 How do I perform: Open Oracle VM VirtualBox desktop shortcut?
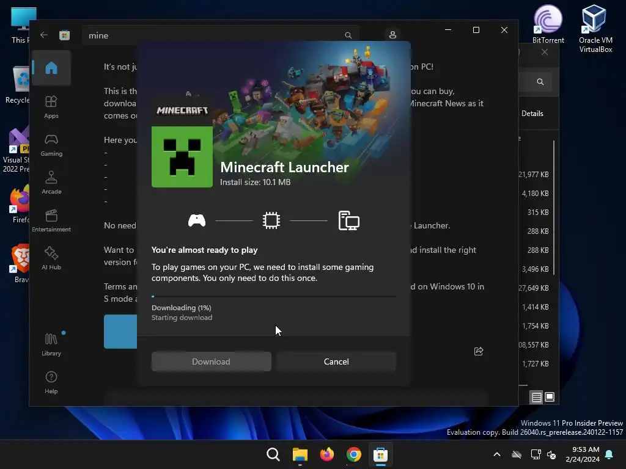(x=595, y=28)
